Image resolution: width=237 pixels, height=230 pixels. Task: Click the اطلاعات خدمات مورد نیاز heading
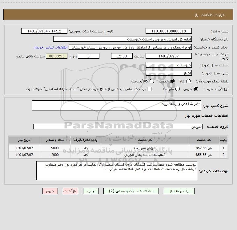click(206, 116)
